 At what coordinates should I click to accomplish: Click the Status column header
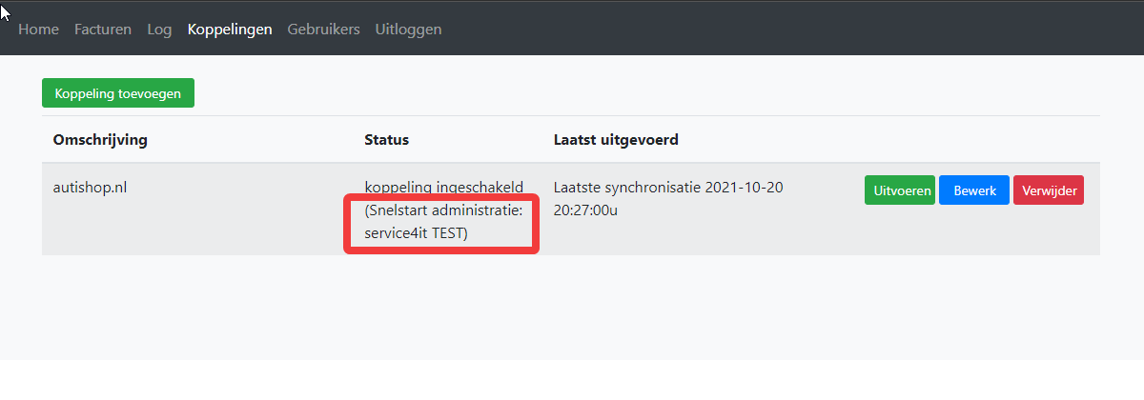click(x=386, y=140)
